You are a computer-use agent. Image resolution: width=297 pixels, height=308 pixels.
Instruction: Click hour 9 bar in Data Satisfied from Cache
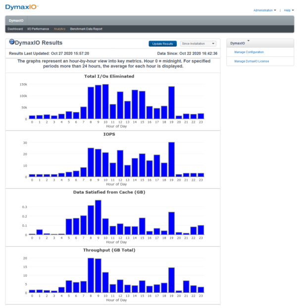[98, 217]
